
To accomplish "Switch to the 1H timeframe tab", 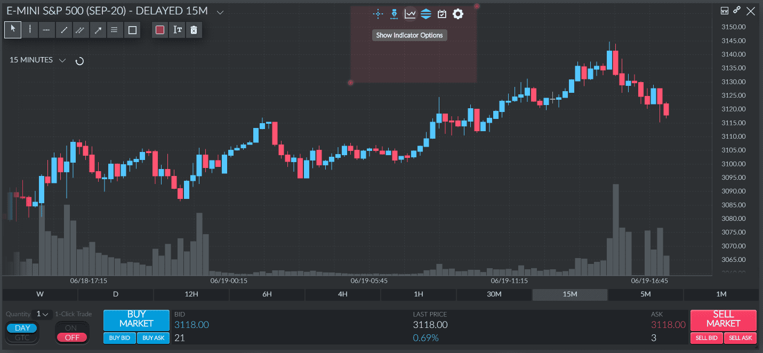I will pos(418,294).
